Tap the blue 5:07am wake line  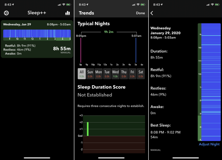click(x=136, y=50)
